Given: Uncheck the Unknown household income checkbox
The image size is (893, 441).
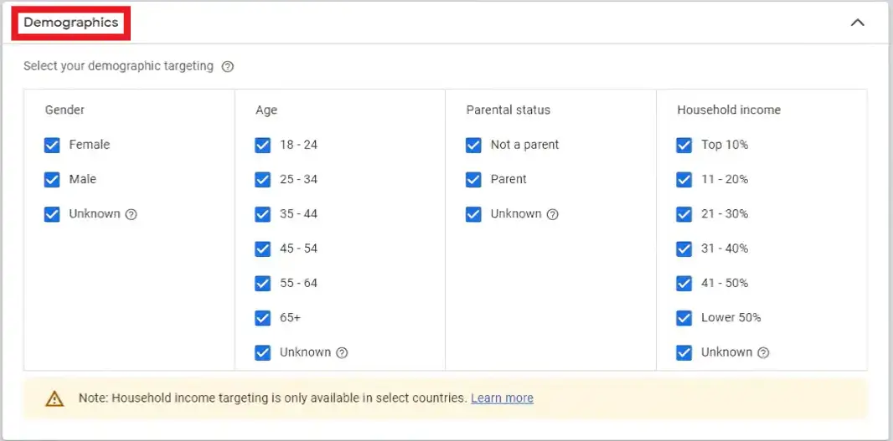Looking at the screenshot, I should [x=684, y=353].
